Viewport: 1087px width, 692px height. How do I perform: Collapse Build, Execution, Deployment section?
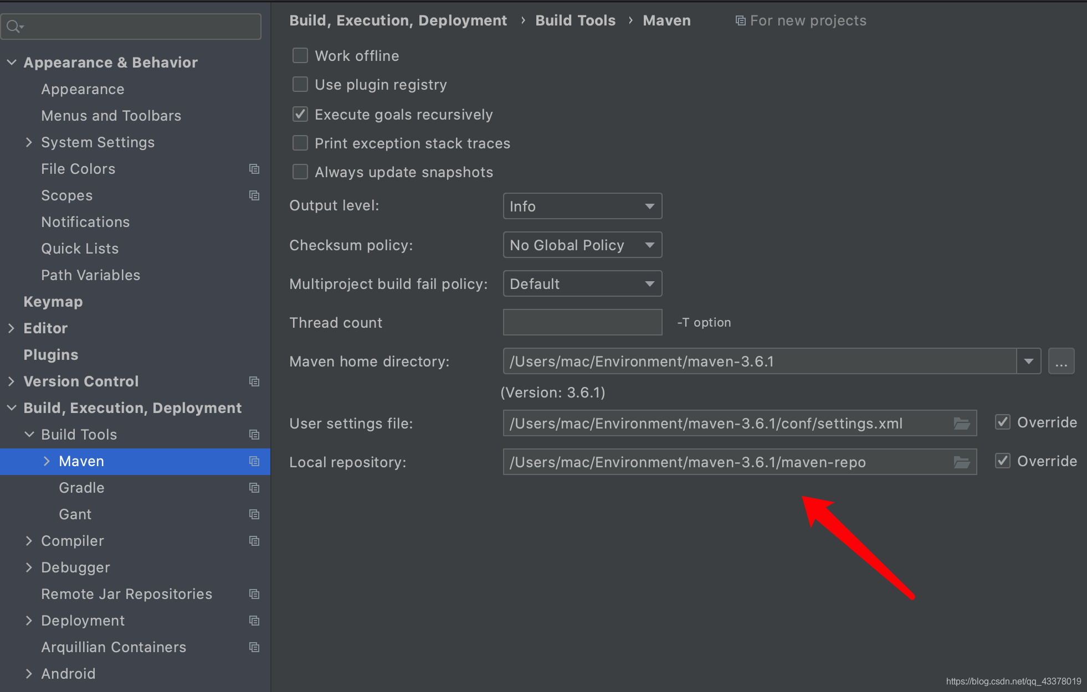click(12, 408)
